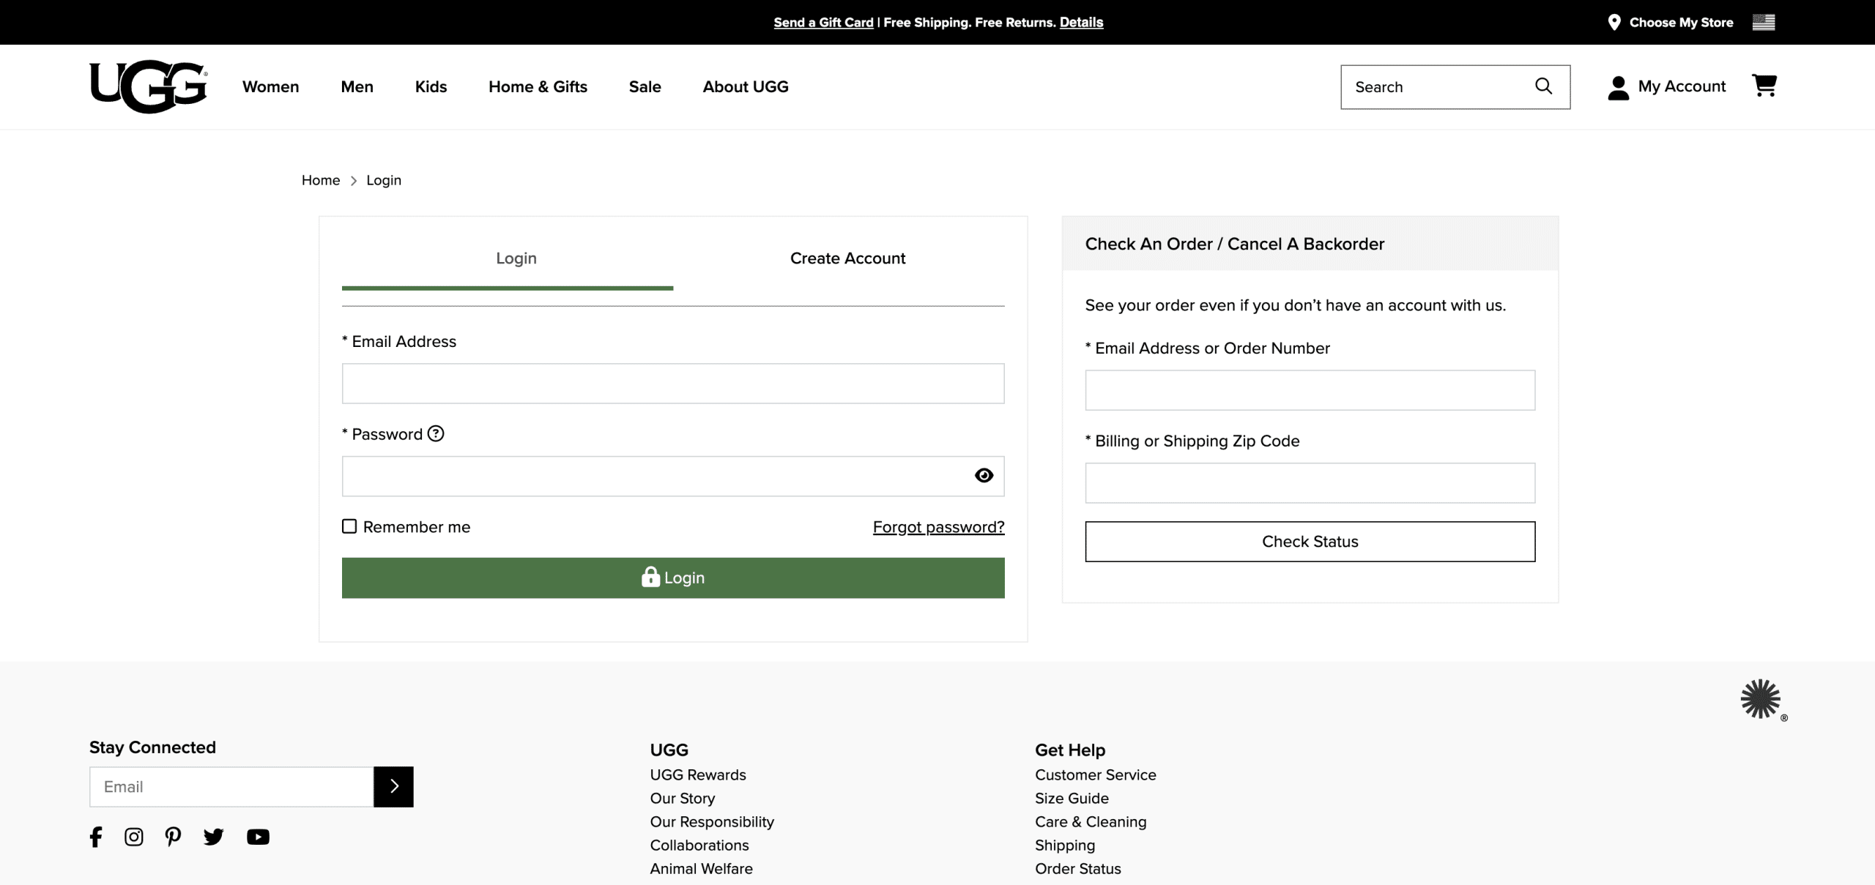Image resolution: width=1875 pixels, height=885 pixels.
Task: Click the US flag country icon
Action: tap(1764, 22)
